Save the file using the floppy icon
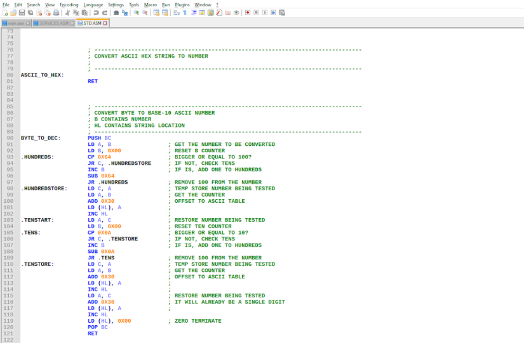This screenshot has height=343, width=524. (22, 13)
